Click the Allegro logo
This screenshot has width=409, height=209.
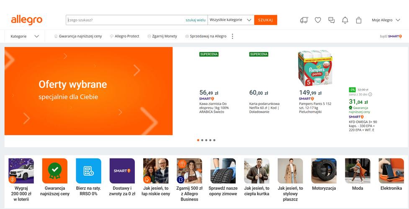pyautogui.click(x=26, y=20)
